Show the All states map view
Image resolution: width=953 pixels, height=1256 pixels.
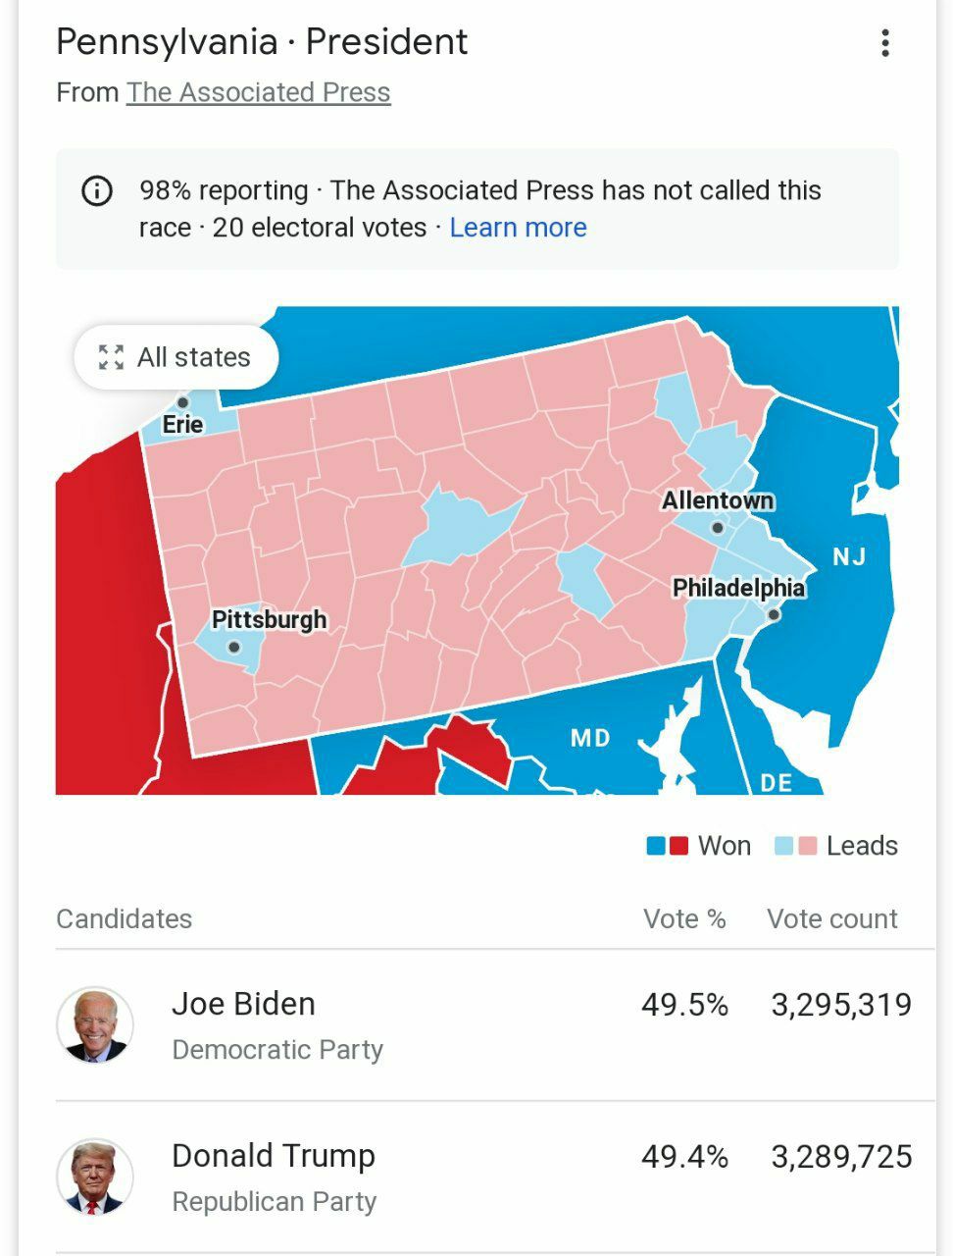176,357
